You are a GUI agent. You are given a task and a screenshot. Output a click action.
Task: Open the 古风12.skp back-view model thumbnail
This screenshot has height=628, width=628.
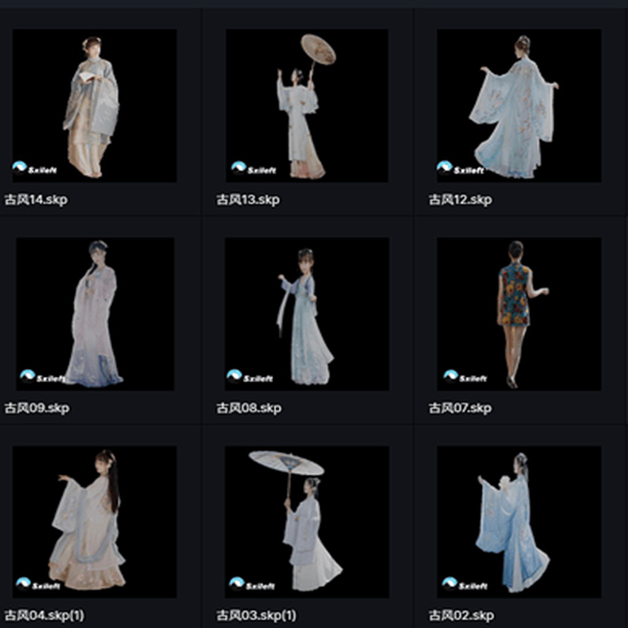[x=518, y=106]
